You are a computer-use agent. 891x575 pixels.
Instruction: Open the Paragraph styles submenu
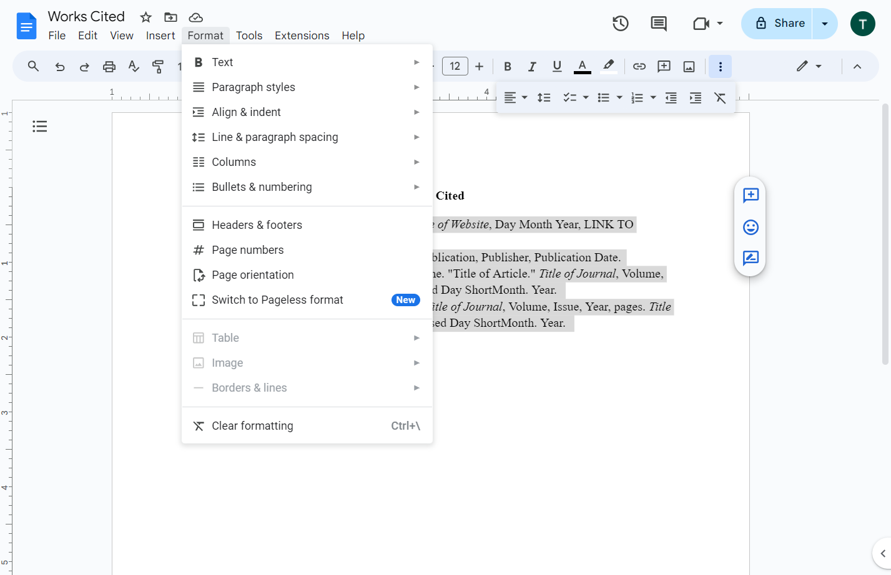pyautogui.click(x=307, y=87)
